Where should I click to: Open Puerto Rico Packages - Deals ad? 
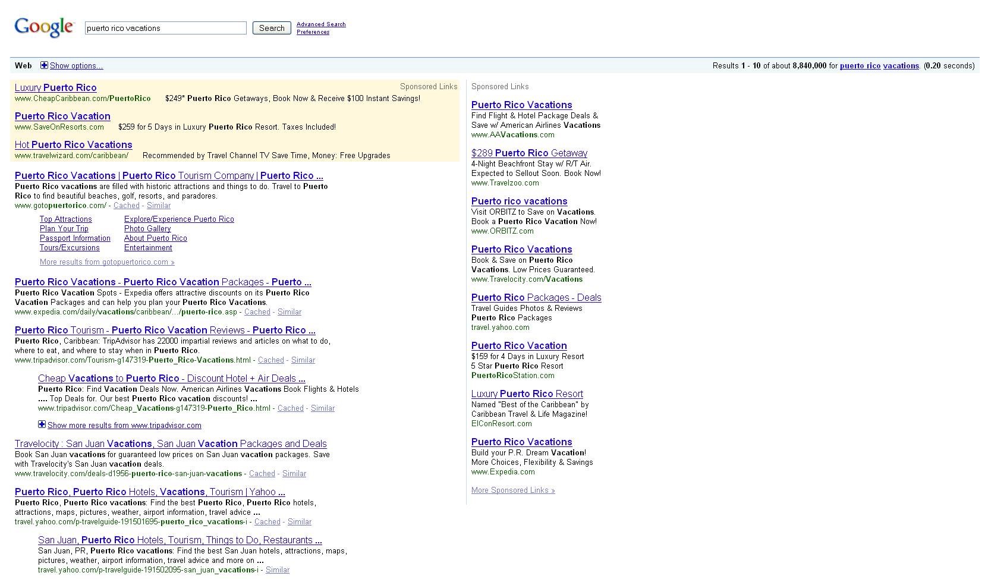click(x=536, y=297)
